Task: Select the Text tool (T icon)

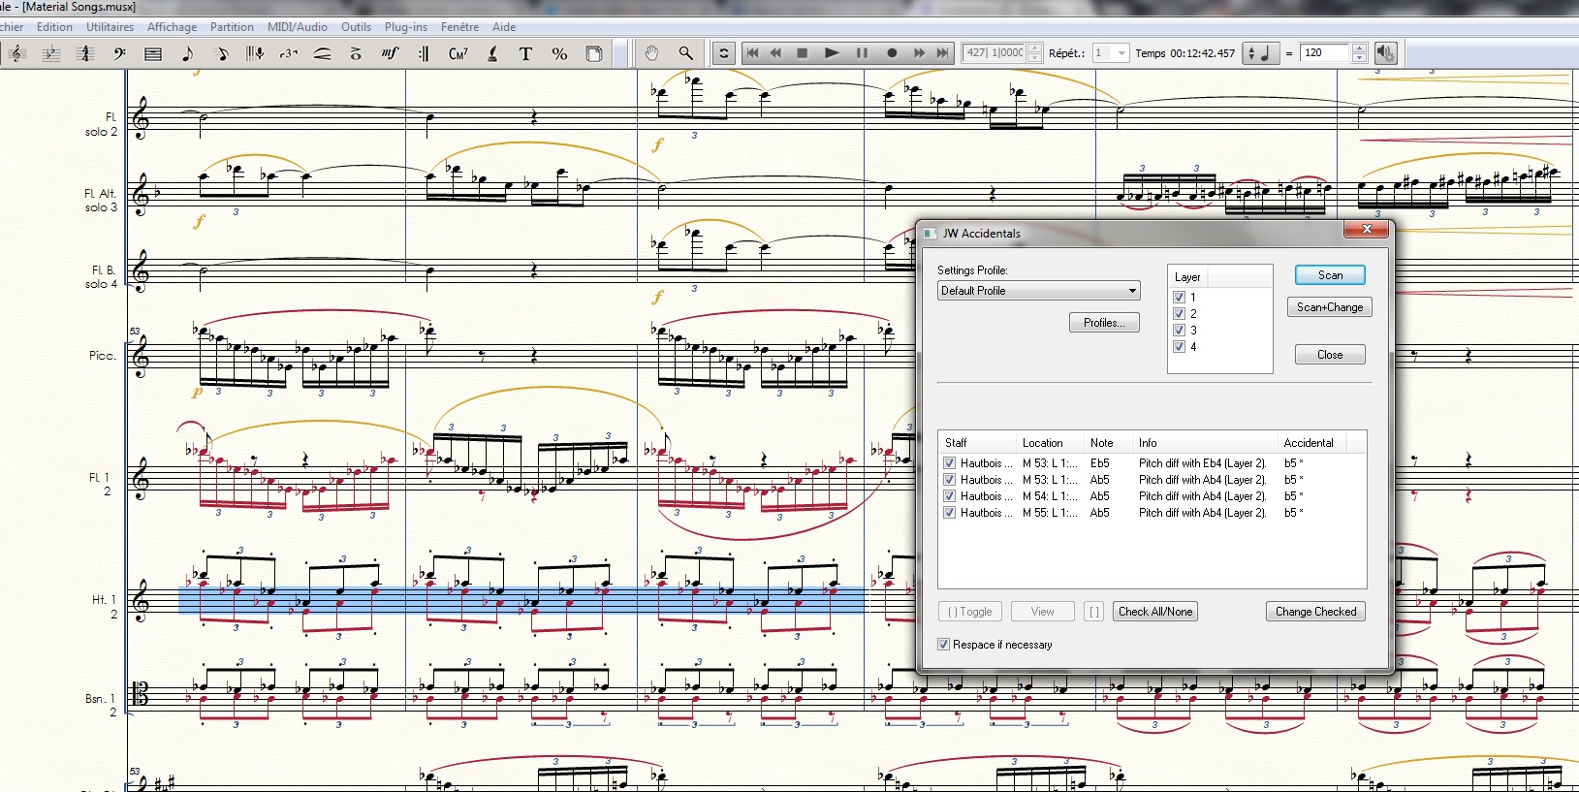Action: pos(525,53)
